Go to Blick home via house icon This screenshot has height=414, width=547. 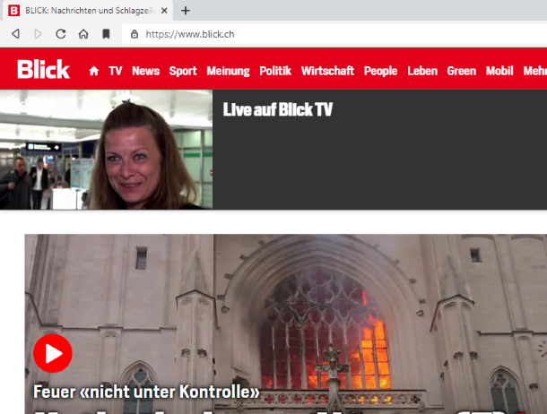pyautogui.click(x=94, y=71)
